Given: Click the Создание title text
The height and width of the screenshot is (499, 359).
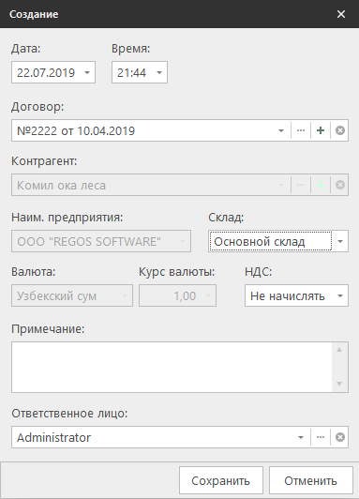Looking at the screenshot, I should tap(34, 14).
